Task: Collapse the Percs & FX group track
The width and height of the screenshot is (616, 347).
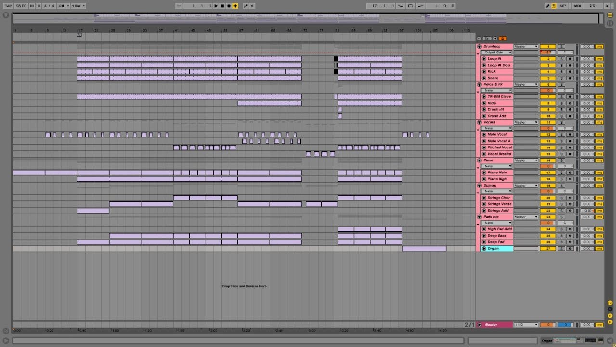Action: [x=479, y=84]
